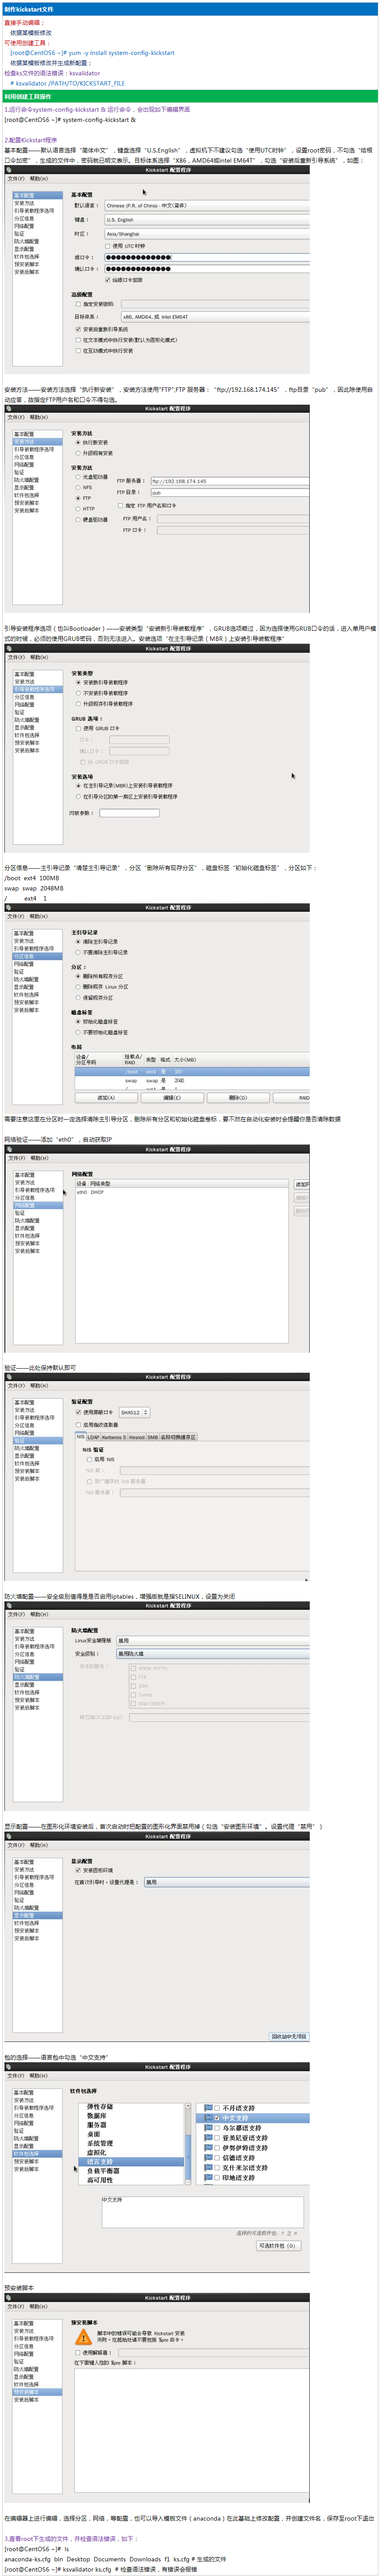
Task: Open the 时区 dropdown showing Asia/Shanghai
Action: coord(207,234)
